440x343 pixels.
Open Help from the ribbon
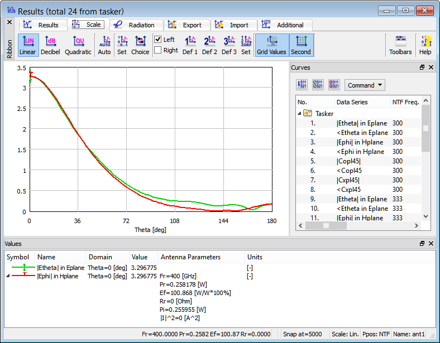click(x=425, y=45)
